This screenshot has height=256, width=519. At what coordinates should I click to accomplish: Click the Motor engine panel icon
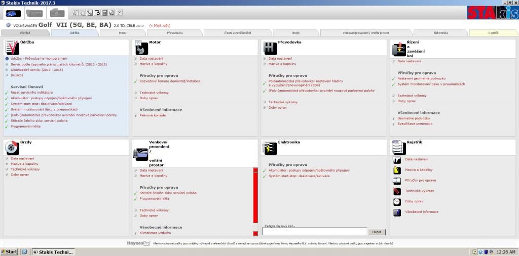tap(140, 48)
